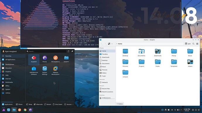The height and width of the screenshot is (113, 202).
Task: Open Add/Remove Software in the launcher
Action: pyautogui.click(x=34, y=71)
